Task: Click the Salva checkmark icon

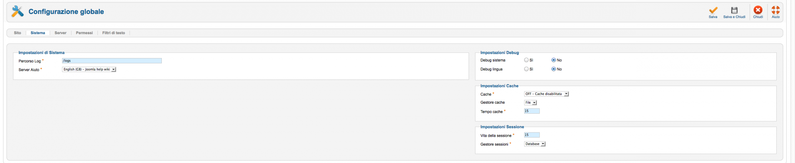Action: (713, 10)
